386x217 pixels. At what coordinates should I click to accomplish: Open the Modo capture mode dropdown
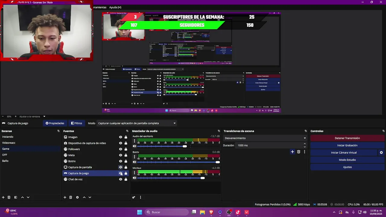(137, 123)
